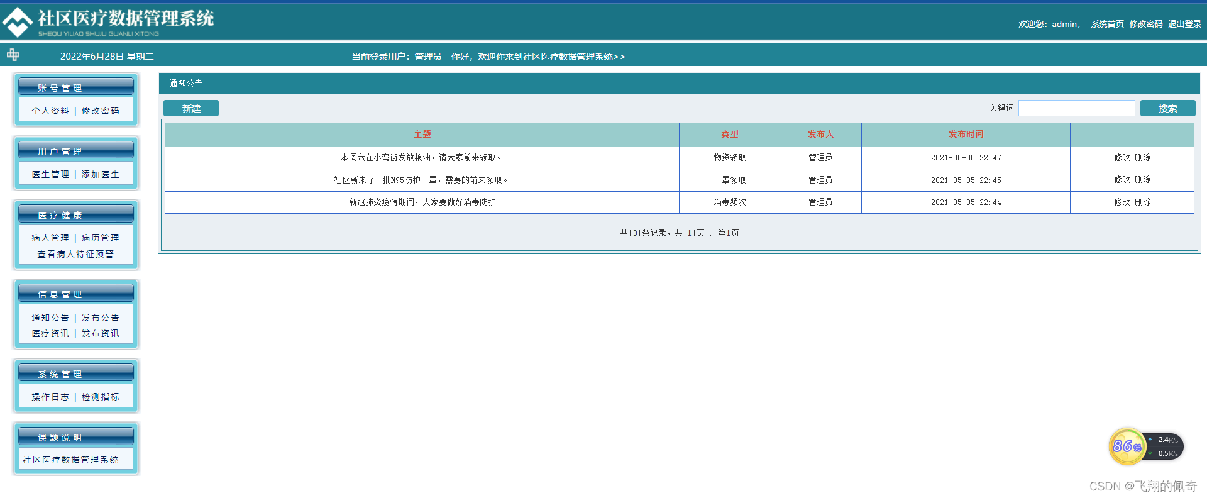The height and width of the screenshot is (498, 1207).
Task: Open 病历管理 in the sidebar
Action: [x=100, y=238]
